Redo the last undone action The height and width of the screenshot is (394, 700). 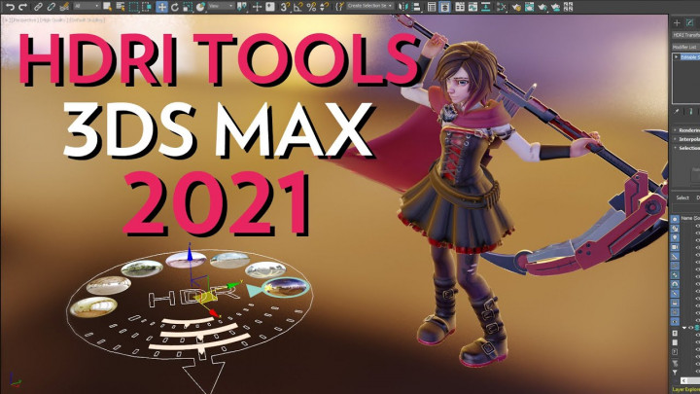[x=22, y=7]
